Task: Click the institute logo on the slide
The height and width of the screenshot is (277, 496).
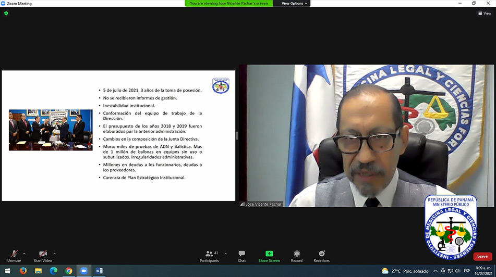Action: 221,85
